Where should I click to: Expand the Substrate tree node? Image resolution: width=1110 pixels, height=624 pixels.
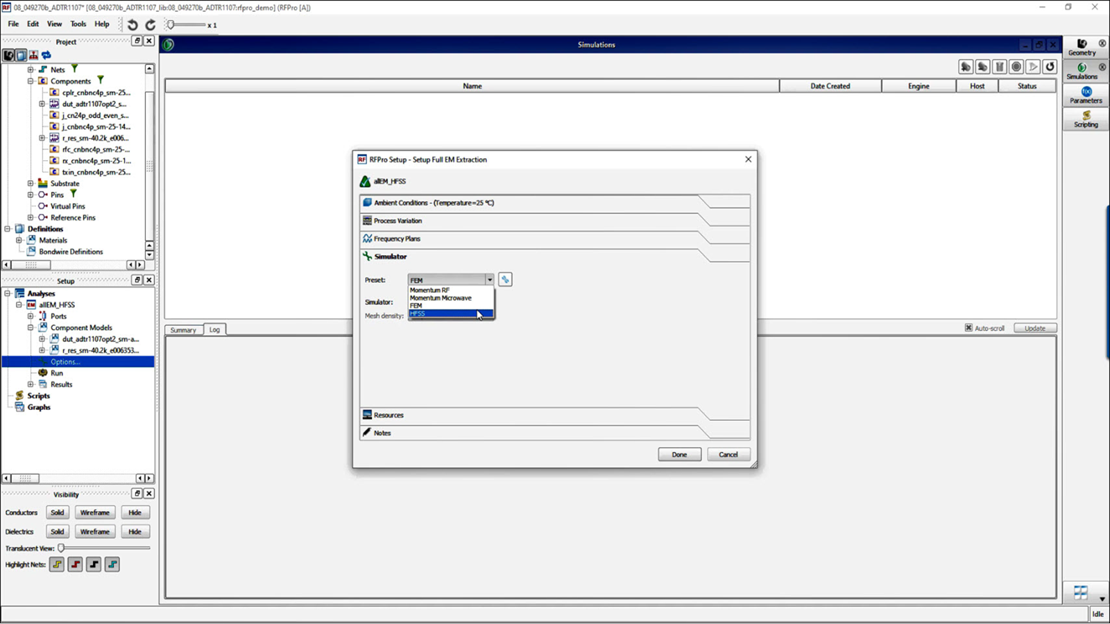(31, 184)
